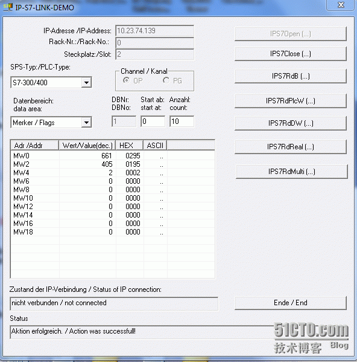Select the MW4 row in the table
Screen dimensions: 357x362
113,173
